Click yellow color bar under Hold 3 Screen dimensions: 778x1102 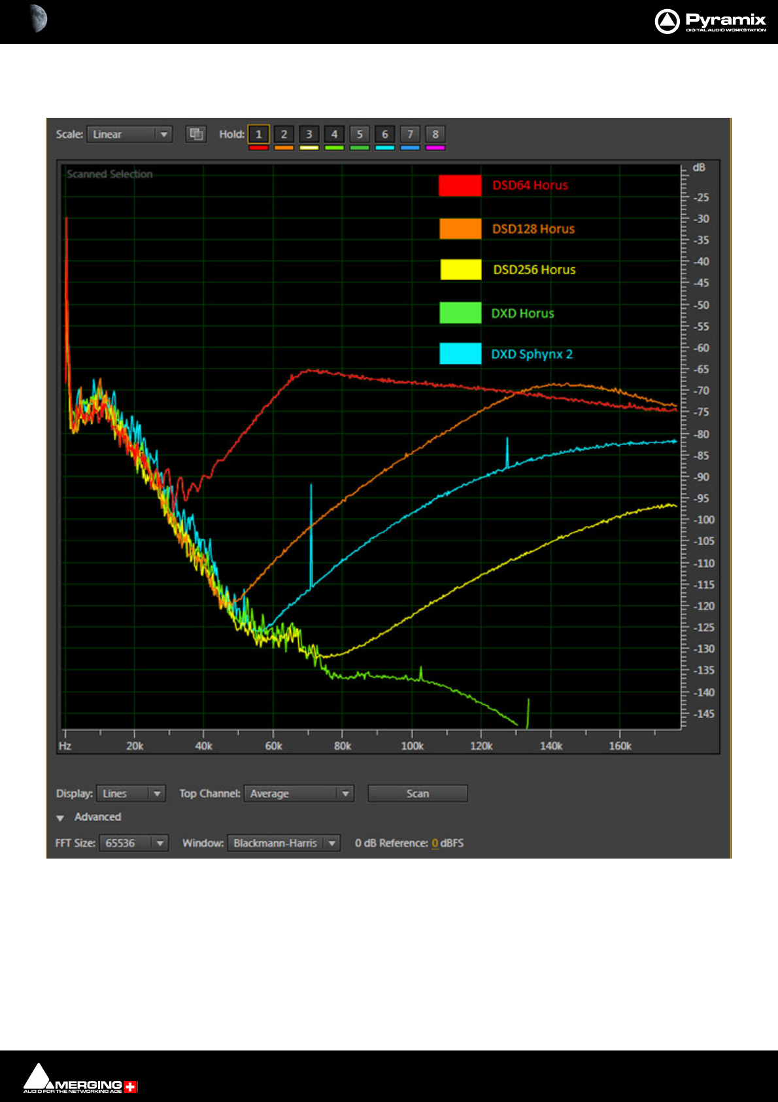coord(309,148)
